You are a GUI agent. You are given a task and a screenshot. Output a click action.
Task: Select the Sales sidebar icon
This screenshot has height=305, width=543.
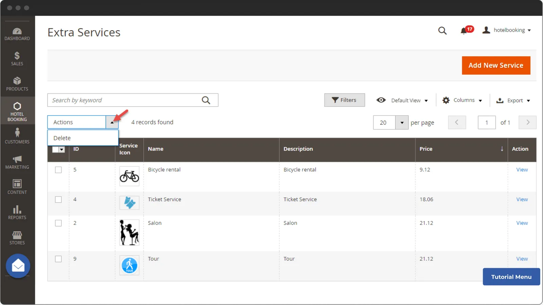[17, 58]
